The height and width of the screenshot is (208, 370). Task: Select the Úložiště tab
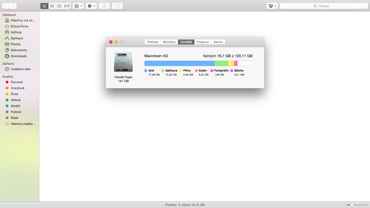186,42
